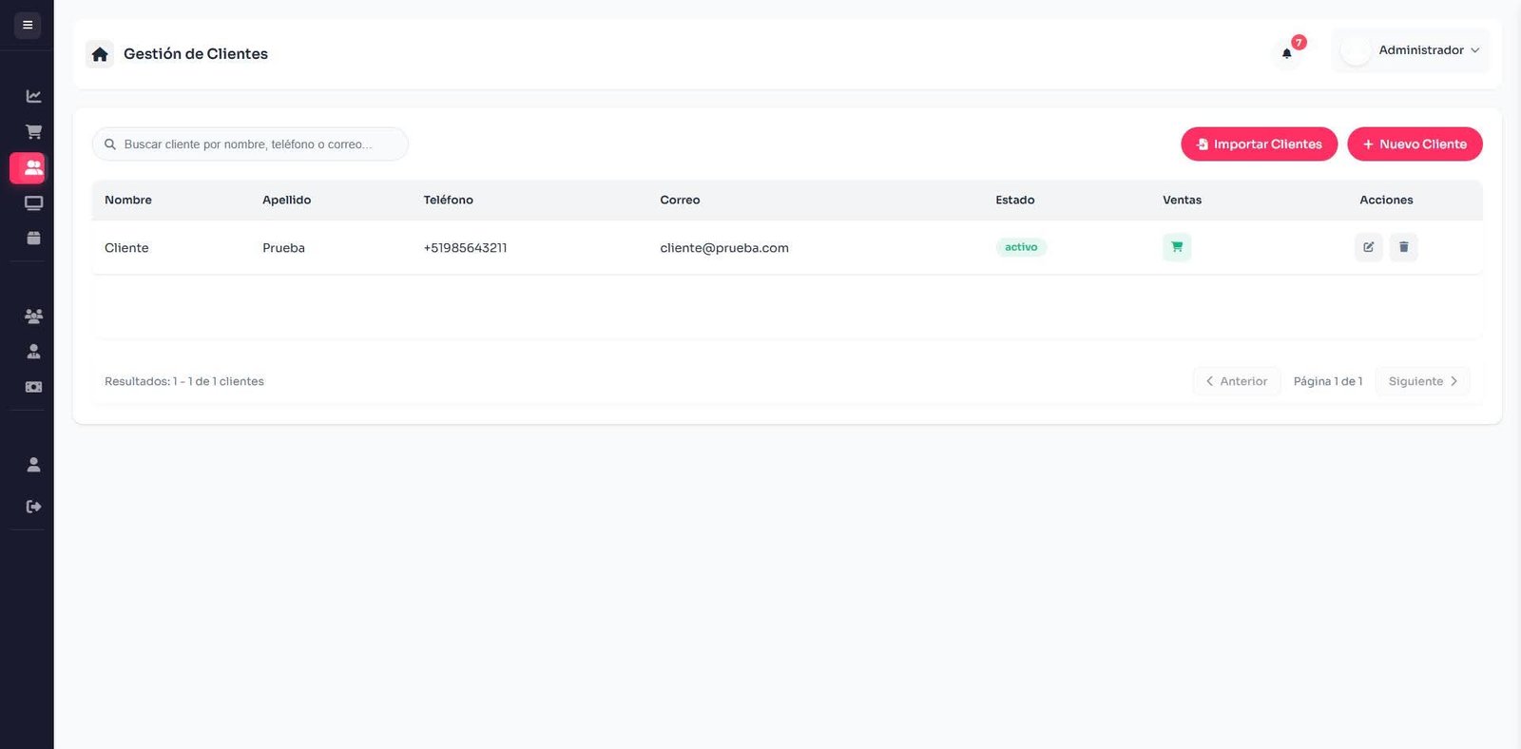Viewport: 1521px width, 749px height.
Task: Click the Importar Clientes button
Action: tap(1259, 144)
